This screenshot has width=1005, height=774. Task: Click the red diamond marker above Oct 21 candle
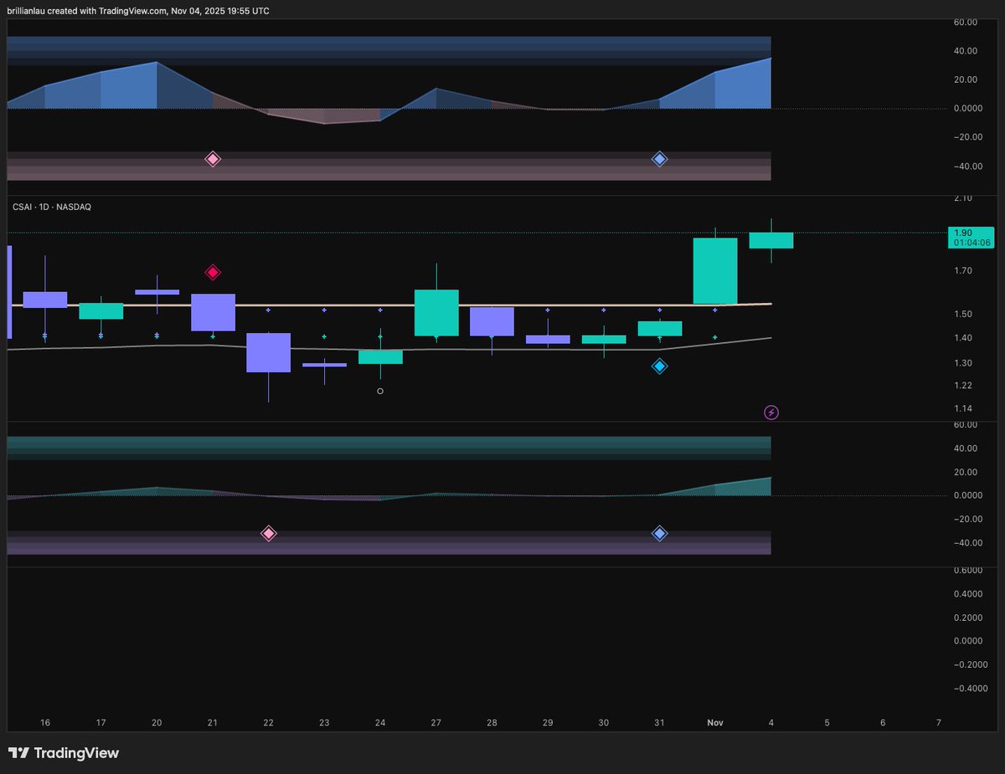[213, 272]
